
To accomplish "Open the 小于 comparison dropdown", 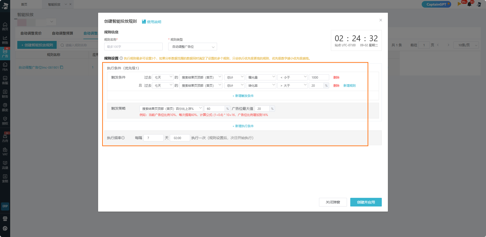I will click(293, 77).
